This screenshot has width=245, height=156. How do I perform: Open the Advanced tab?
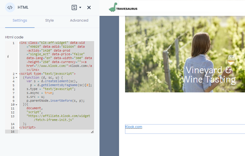(x=79, y=20)
